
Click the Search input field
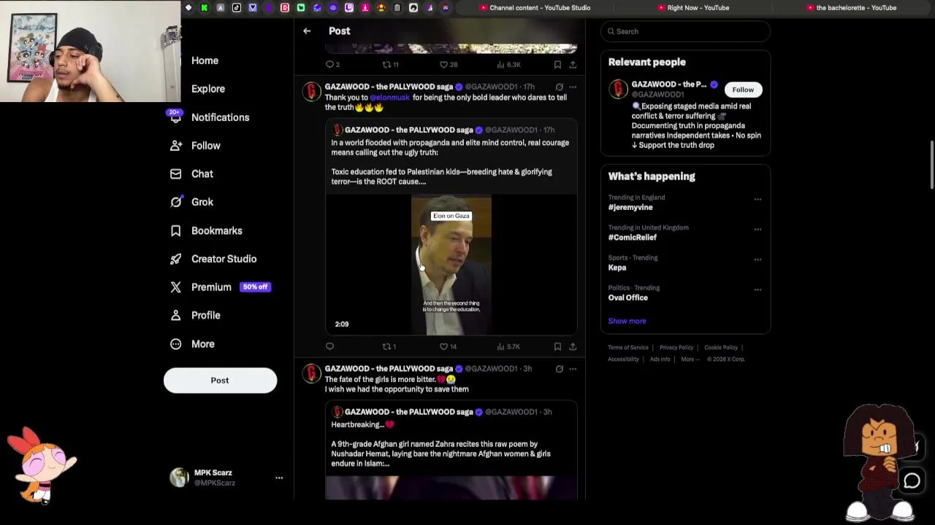coord(685,31)
